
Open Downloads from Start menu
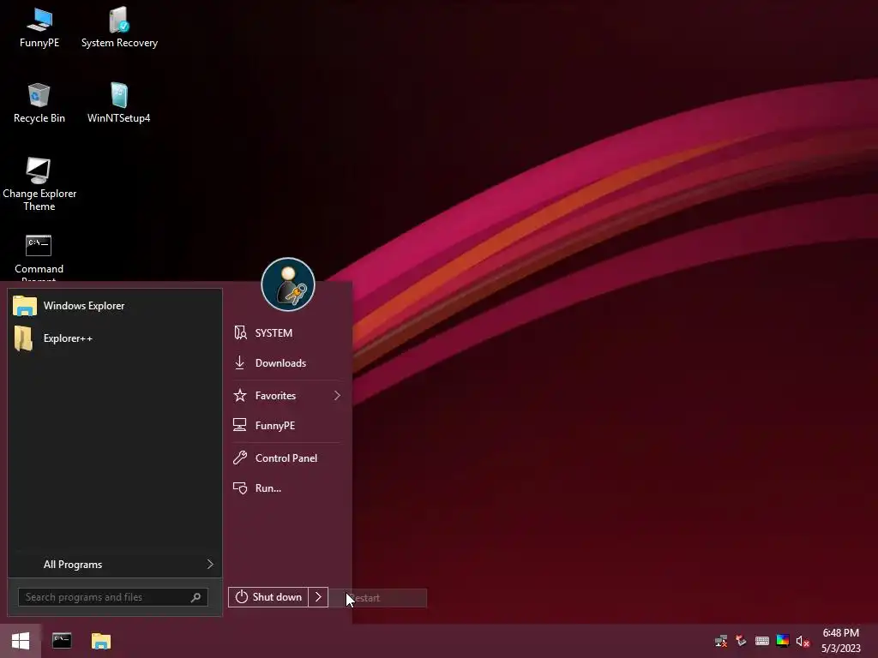(286, 363)
